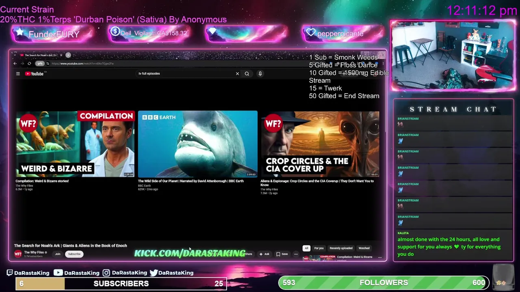The width and height of the screenshot is (520, 292).
Task: Click Instagram DaRastaKing social label
Action: pyautogui.click(x=125, y=273)
